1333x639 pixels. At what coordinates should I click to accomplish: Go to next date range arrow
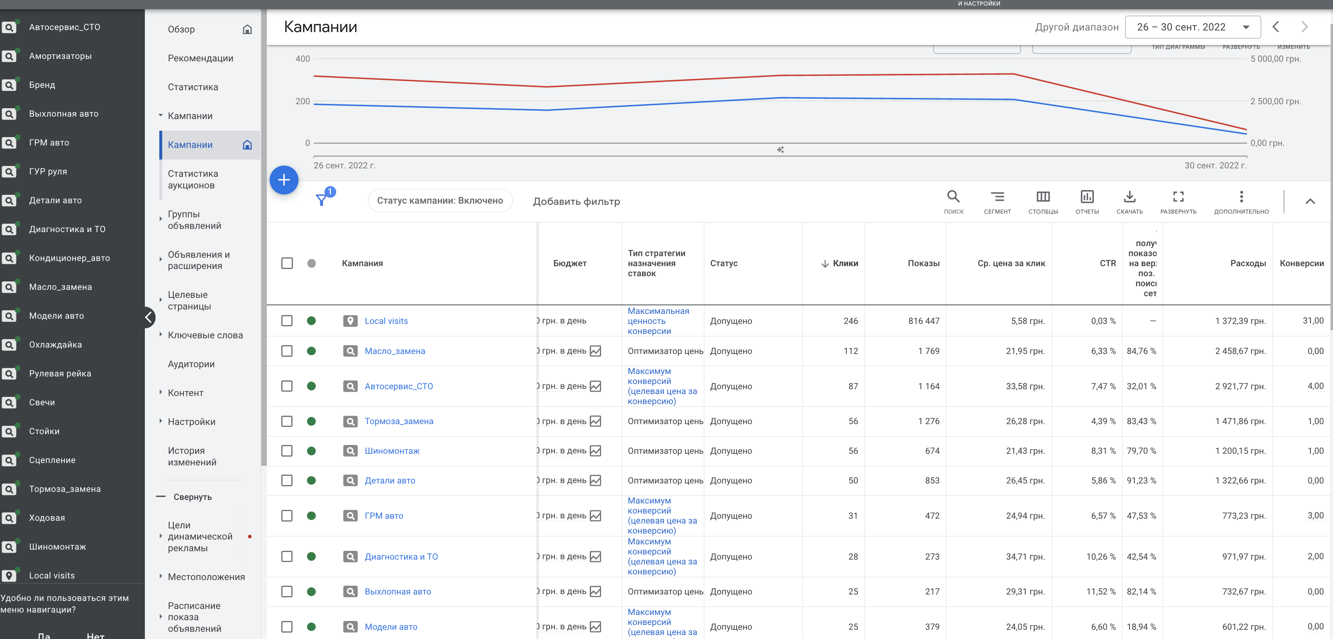tap(1305, 27)
